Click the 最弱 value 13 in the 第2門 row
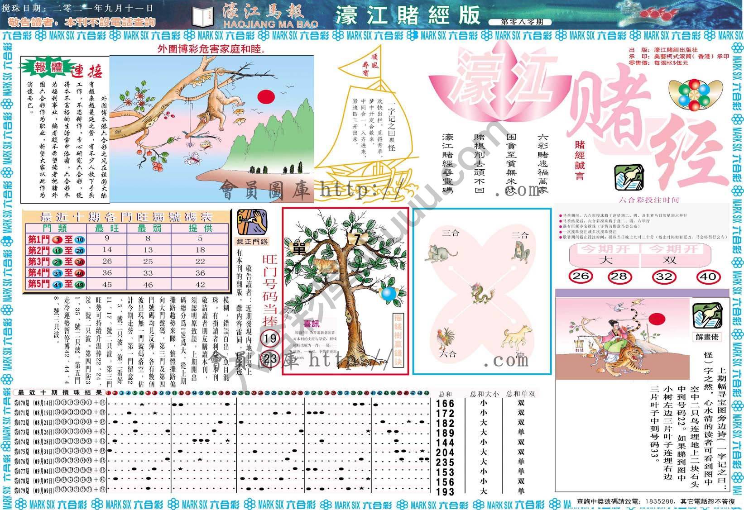 (x=149, y=250)
